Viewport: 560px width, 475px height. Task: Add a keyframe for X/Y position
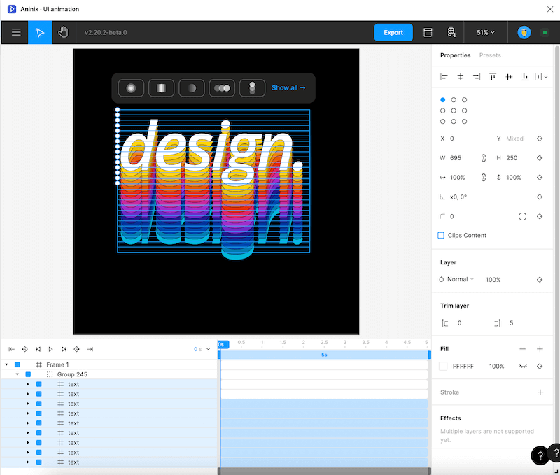click(540, 139)
